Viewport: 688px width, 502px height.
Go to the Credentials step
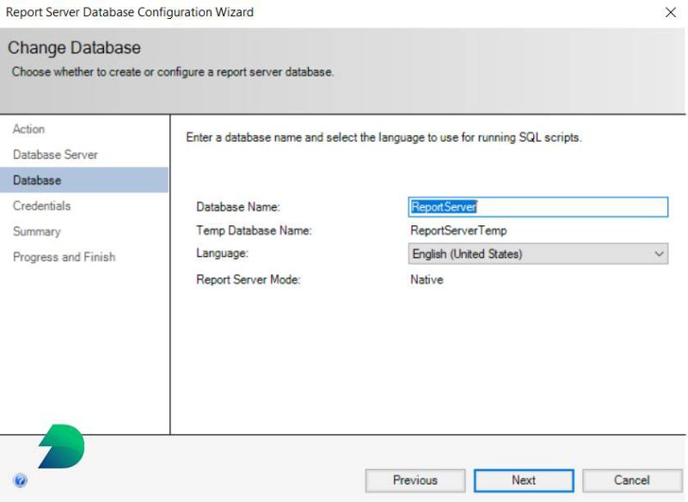pos(40,205)
